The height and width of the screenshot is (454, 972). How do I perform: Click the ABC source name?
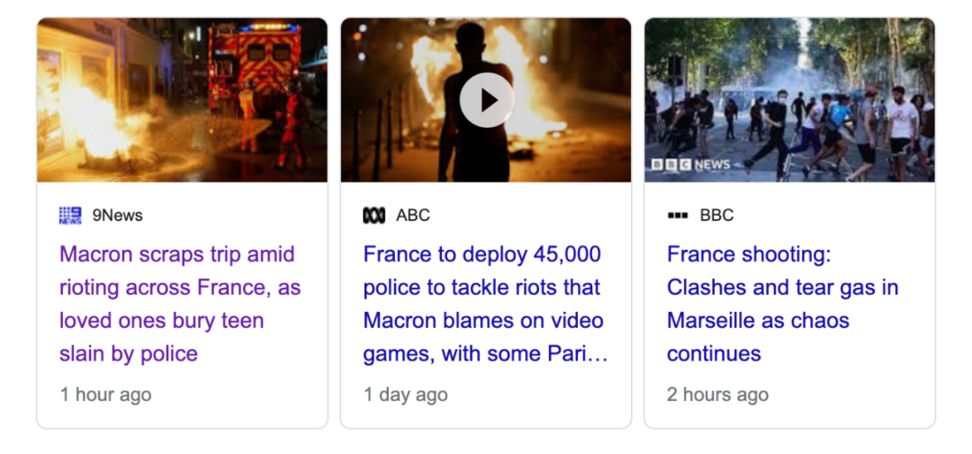coord(413,216)
